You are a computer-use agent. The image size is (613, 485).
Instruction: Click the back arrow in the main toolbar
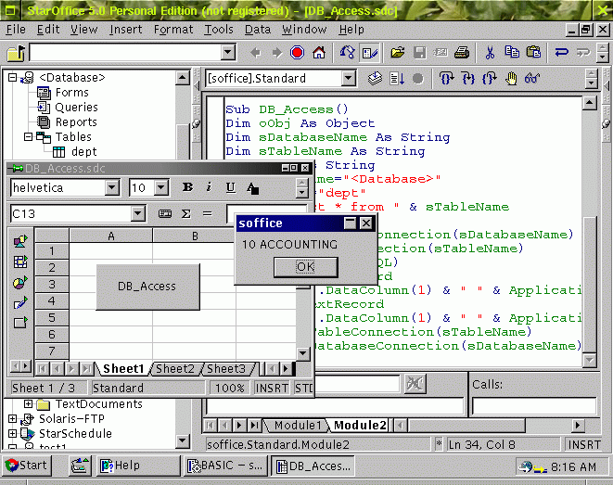256,52
